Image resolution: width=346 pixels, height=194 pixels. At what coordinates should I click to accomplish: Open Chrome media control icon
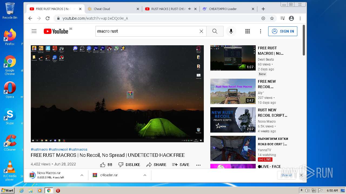point(282,18)
